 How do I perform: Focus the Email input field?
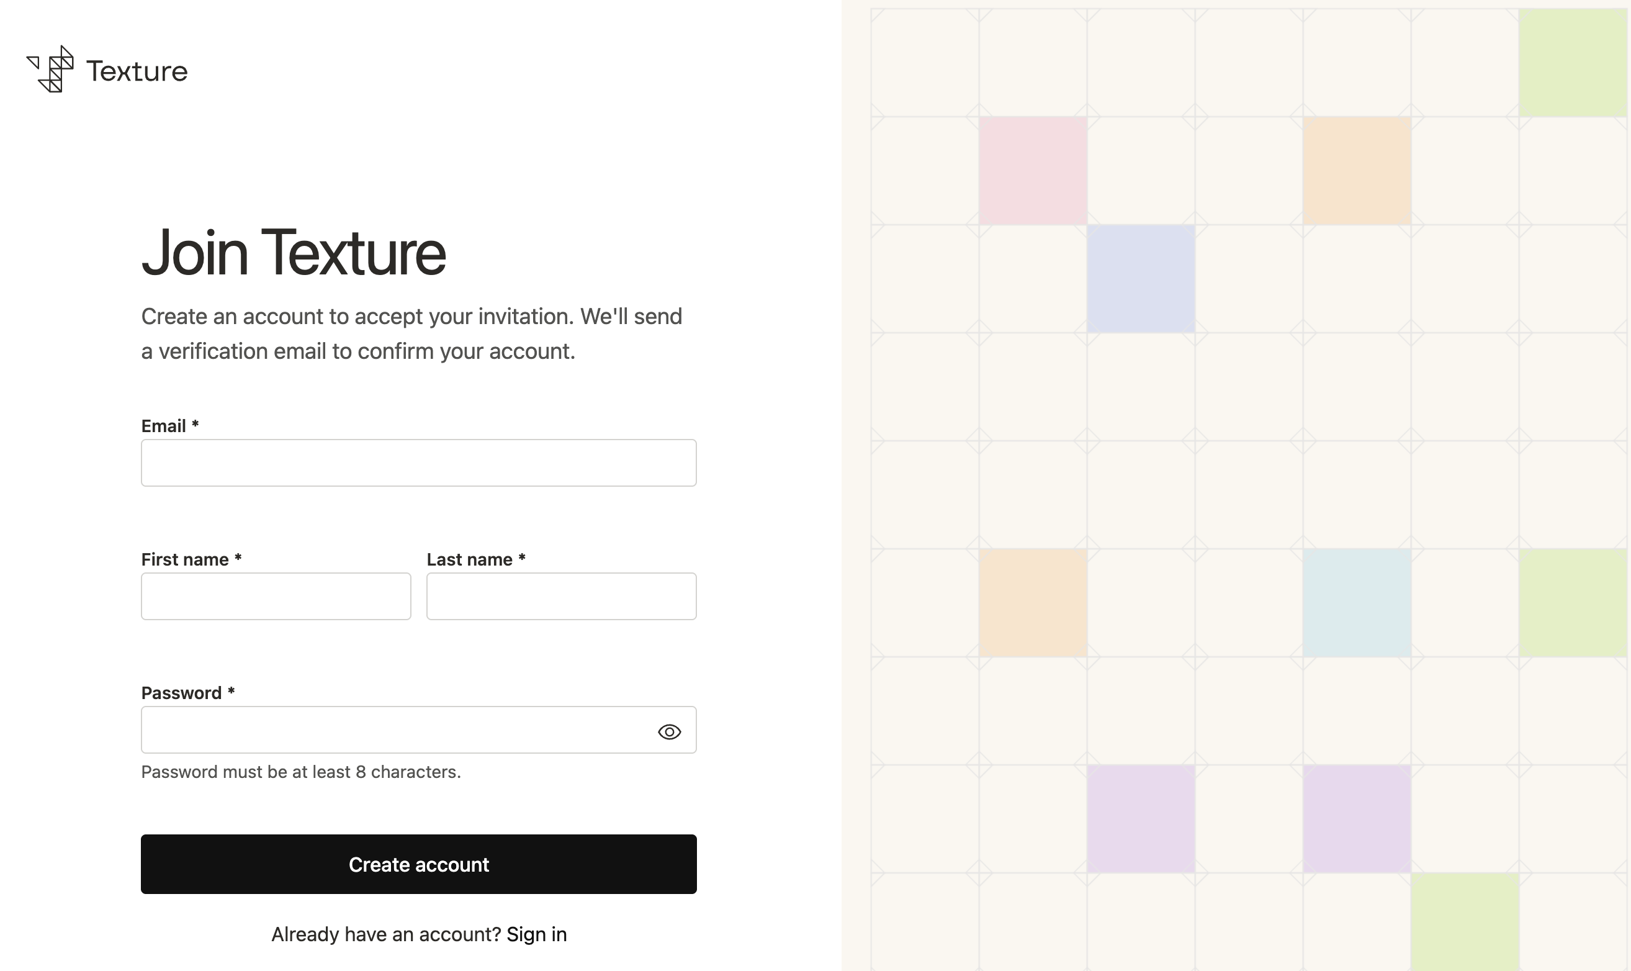pyautogui.click(x=418, y=463)
